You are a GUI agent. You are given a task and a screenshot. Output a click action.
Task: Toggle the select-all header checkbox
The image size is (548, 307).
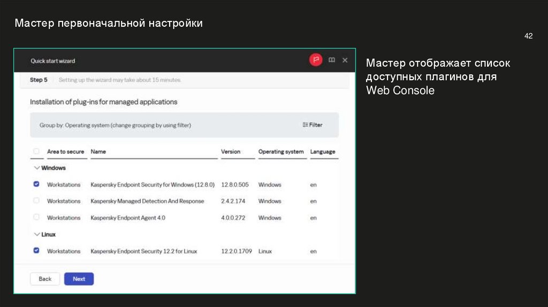[36, 151]
